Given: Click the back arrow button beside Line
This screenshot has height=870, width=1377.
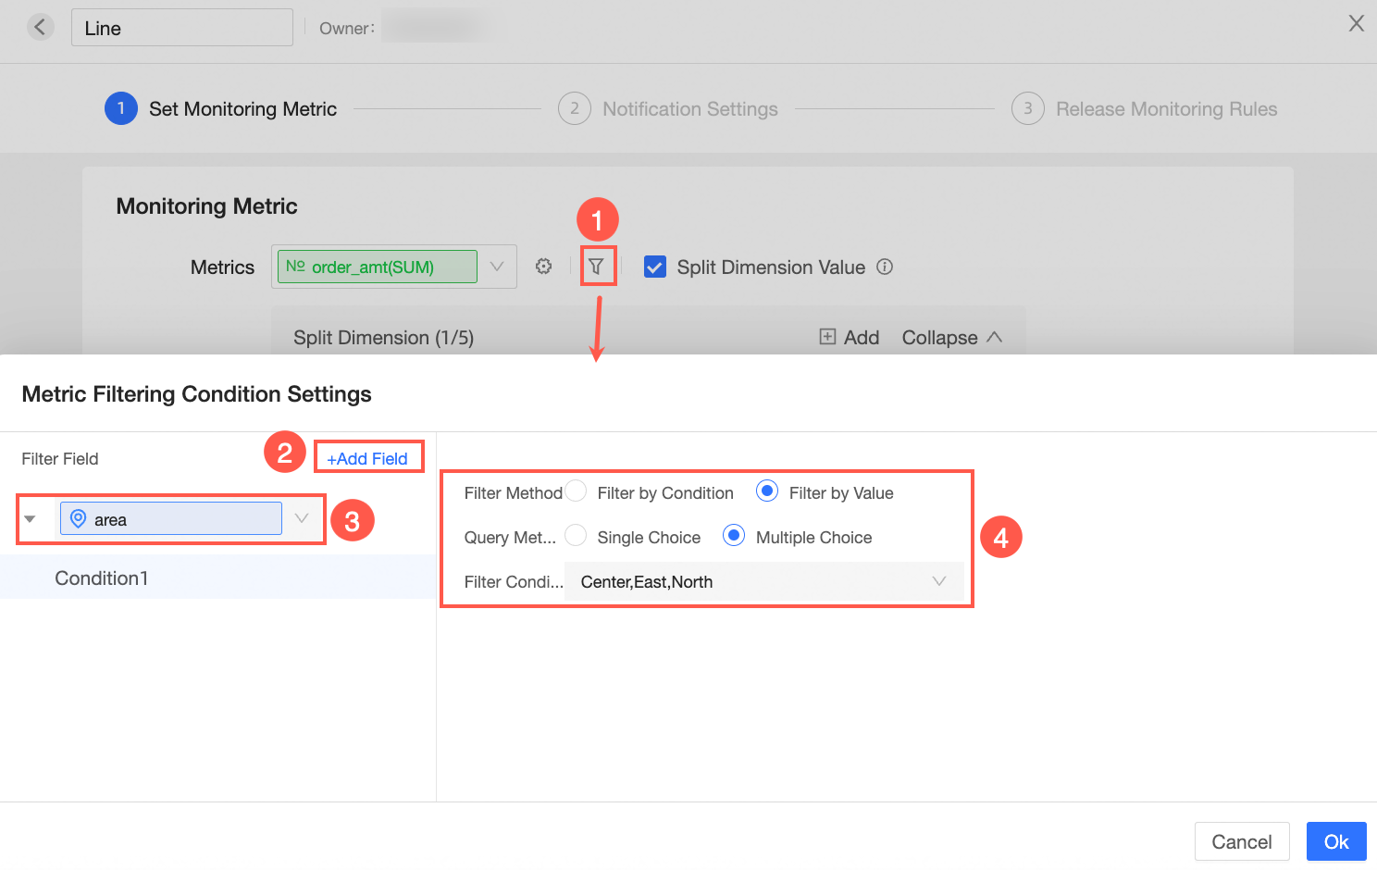Looking at the screenshot, I should point(40,27).
